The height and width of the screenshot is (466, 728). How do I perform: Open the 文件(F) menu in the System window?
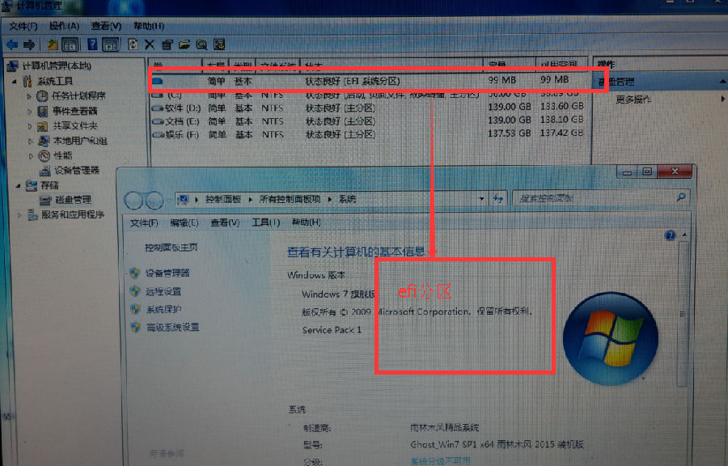[144, 223]
